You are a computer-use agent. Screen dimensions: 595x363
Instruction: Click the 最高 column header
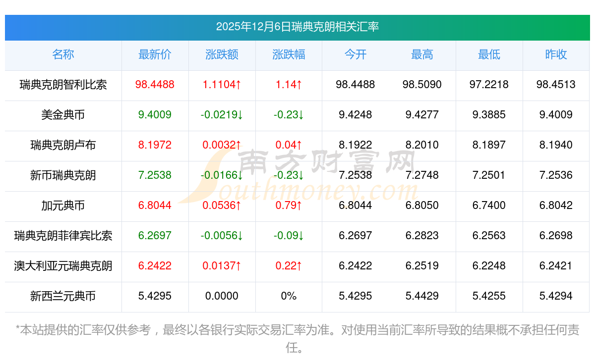(x=422, y=54)
